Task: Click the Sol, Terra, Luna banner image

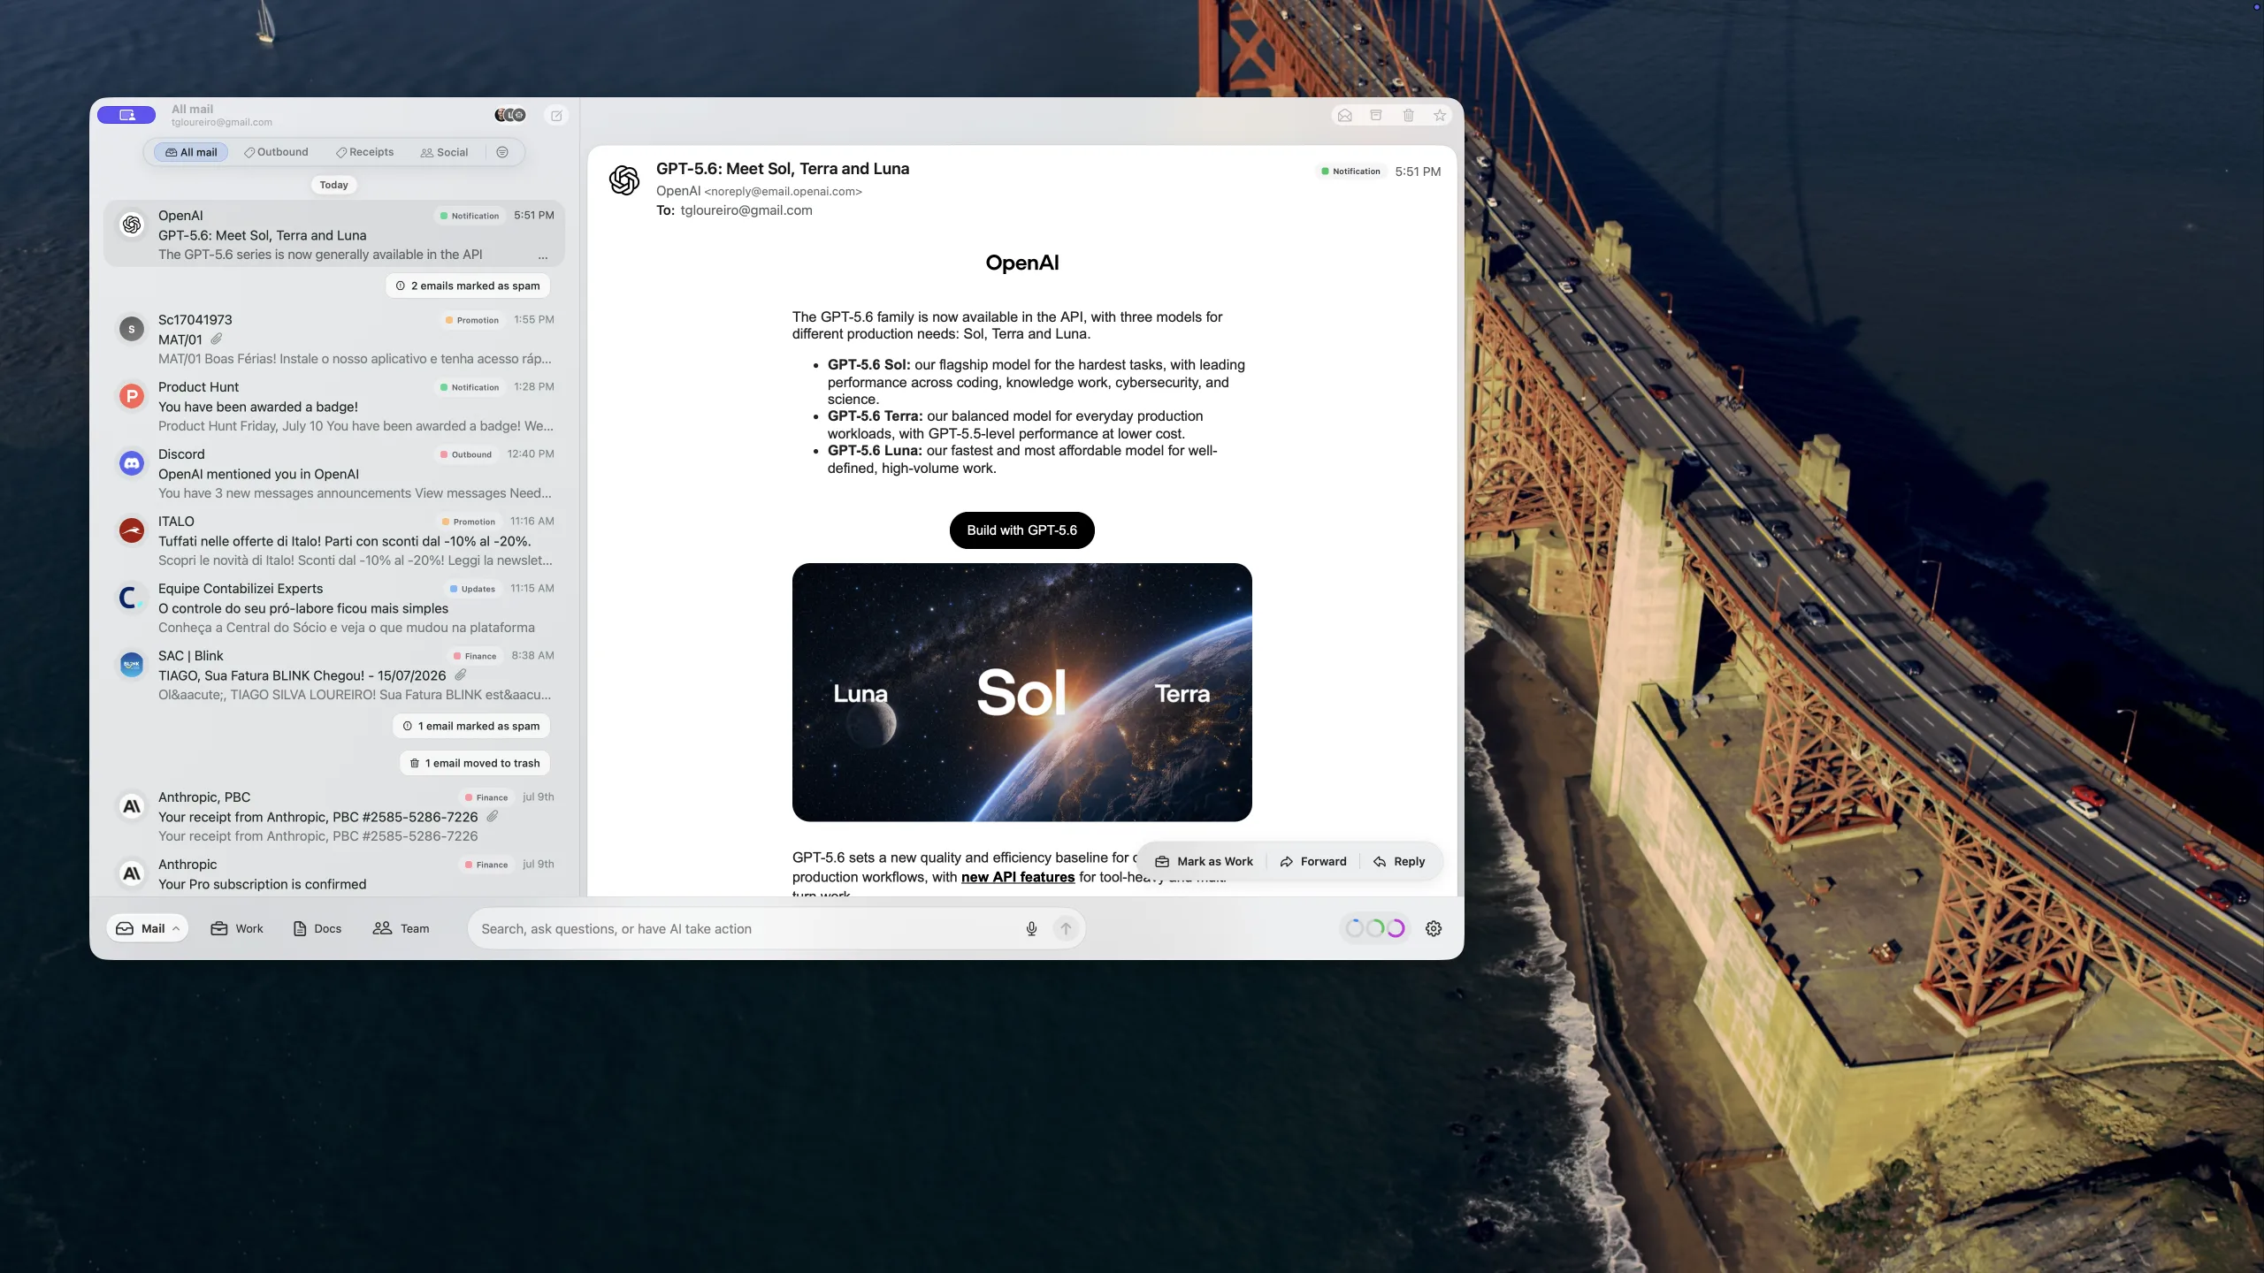Action: pyautogui.click(x=1021, y=692)
